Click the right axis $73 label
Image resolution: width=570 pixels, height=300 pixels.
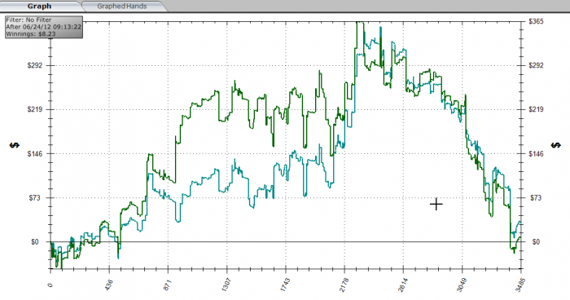click(x=536, y=198)
